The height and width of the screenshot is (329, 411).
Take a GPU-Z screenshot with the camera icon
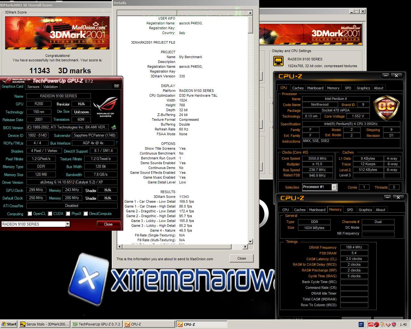(x=116, y=86)
